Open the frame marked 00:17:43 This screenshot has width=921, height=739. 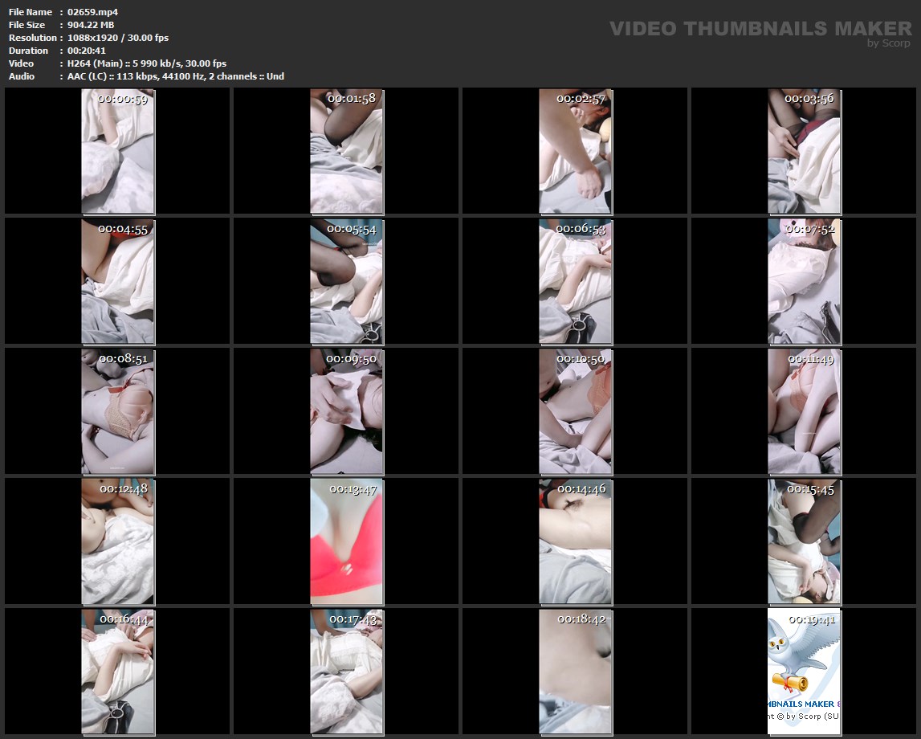[346, 672]
